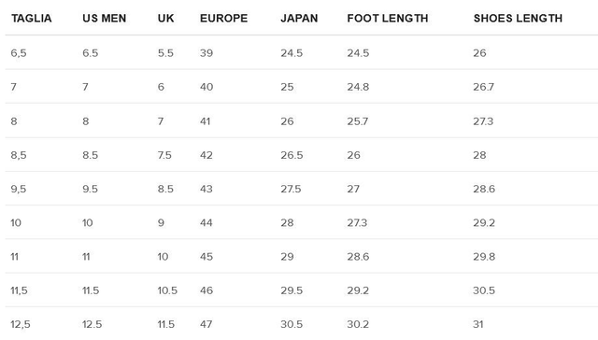Click shoes length 30.5 value
The image size is (598, 340).
click(x=484, y=290)
